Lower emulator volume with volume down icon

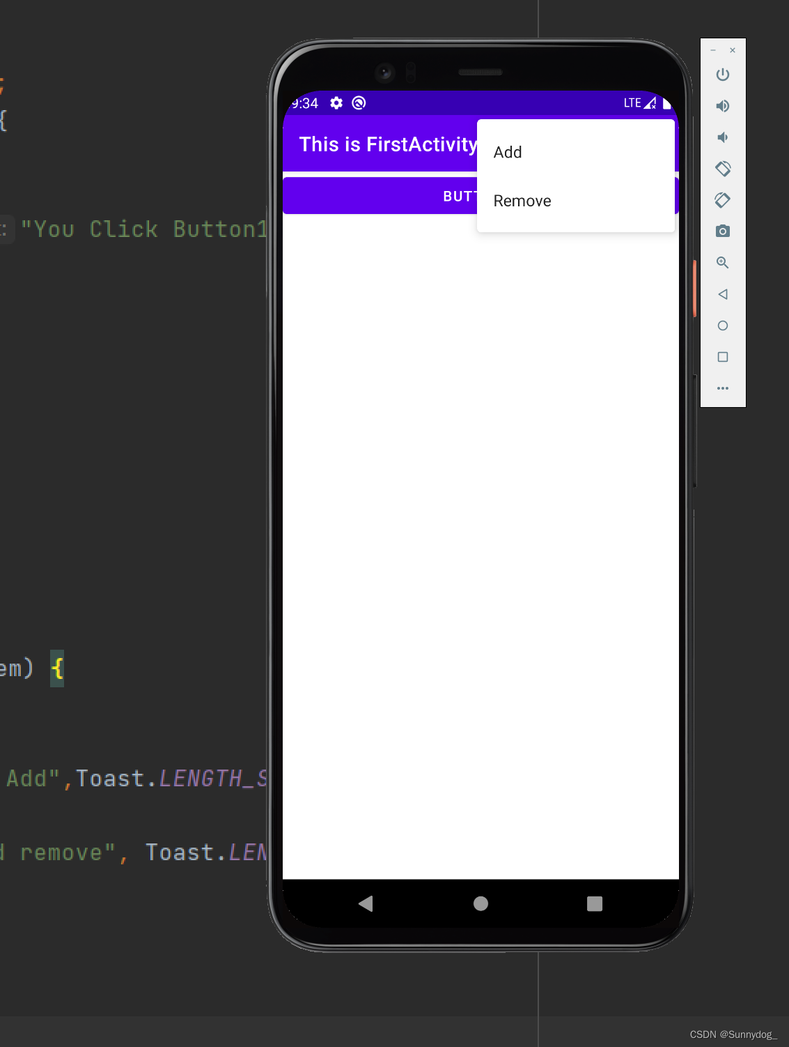point(723,137)
